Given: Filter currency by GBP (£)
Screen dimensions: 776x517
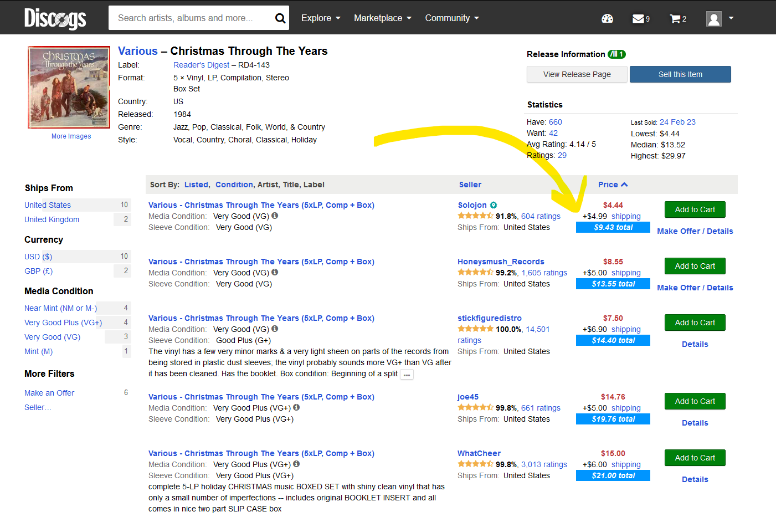Looking at the screenshot, I should coord(38,271).
